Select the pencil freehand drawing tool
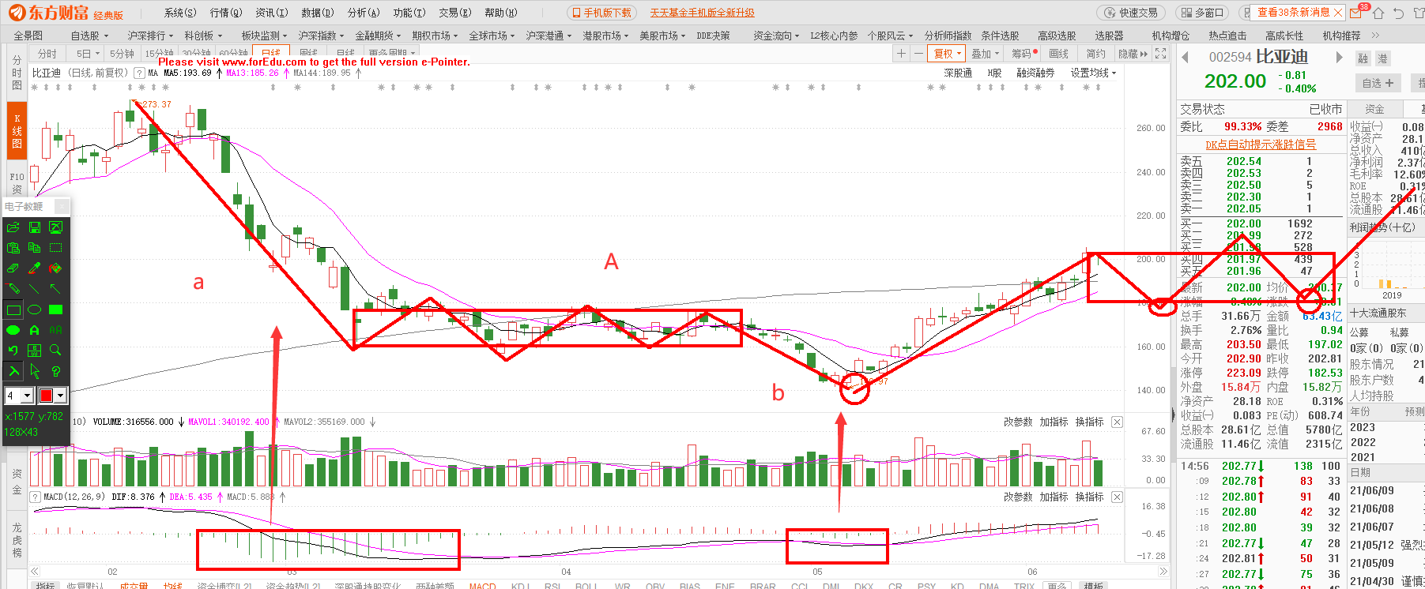 pyautogui.click(x=13, y=289)
